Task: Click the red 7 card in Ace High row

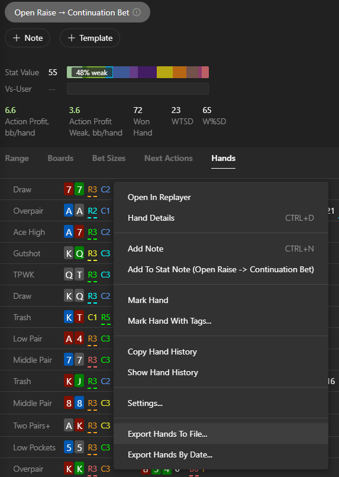Action: point(79,232)
